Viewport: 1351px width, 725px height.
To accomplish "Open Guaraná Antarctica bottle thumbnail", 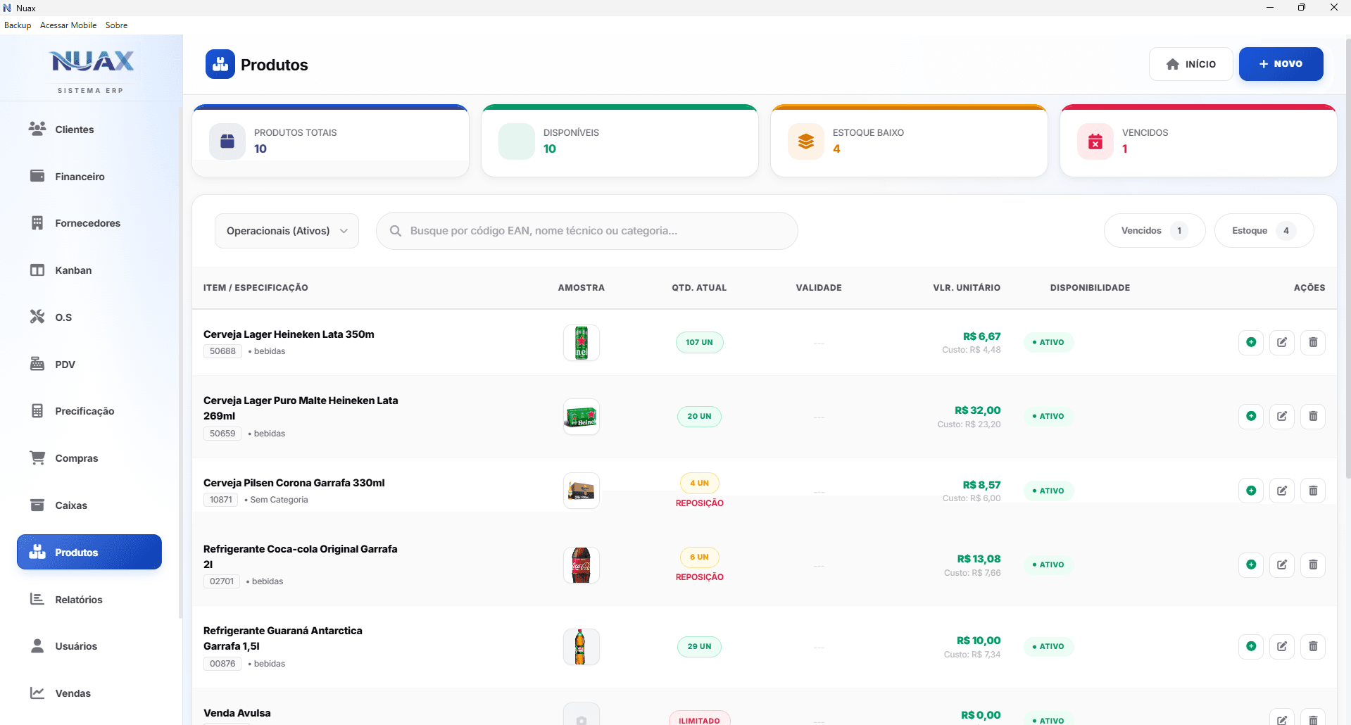I will [582, 647].
